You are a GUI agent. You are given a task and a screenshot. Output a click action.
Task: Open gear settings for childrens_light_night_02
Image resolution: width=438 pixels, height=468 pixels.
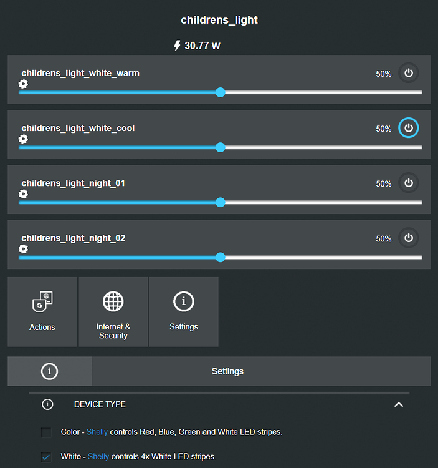tap(23, 249)
